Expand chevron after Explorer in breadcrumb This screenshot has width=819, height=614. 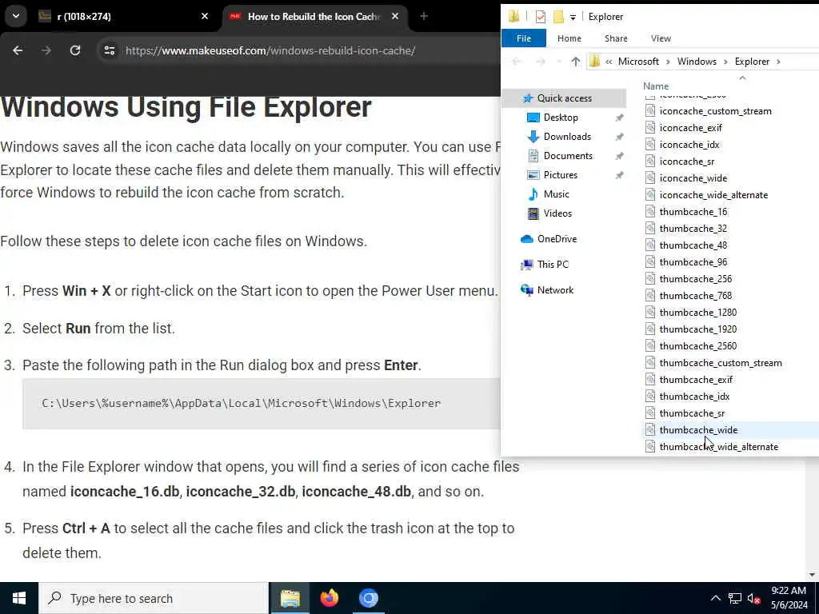(x=778, y=62)
